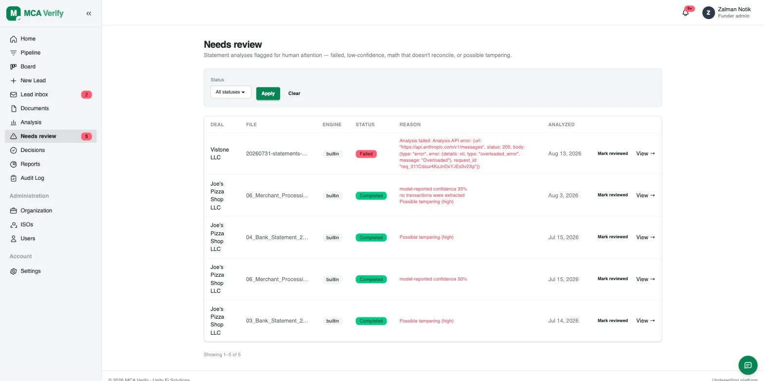
Task: Click the Pipeline filter icon
Action: (x=14, y=53)
